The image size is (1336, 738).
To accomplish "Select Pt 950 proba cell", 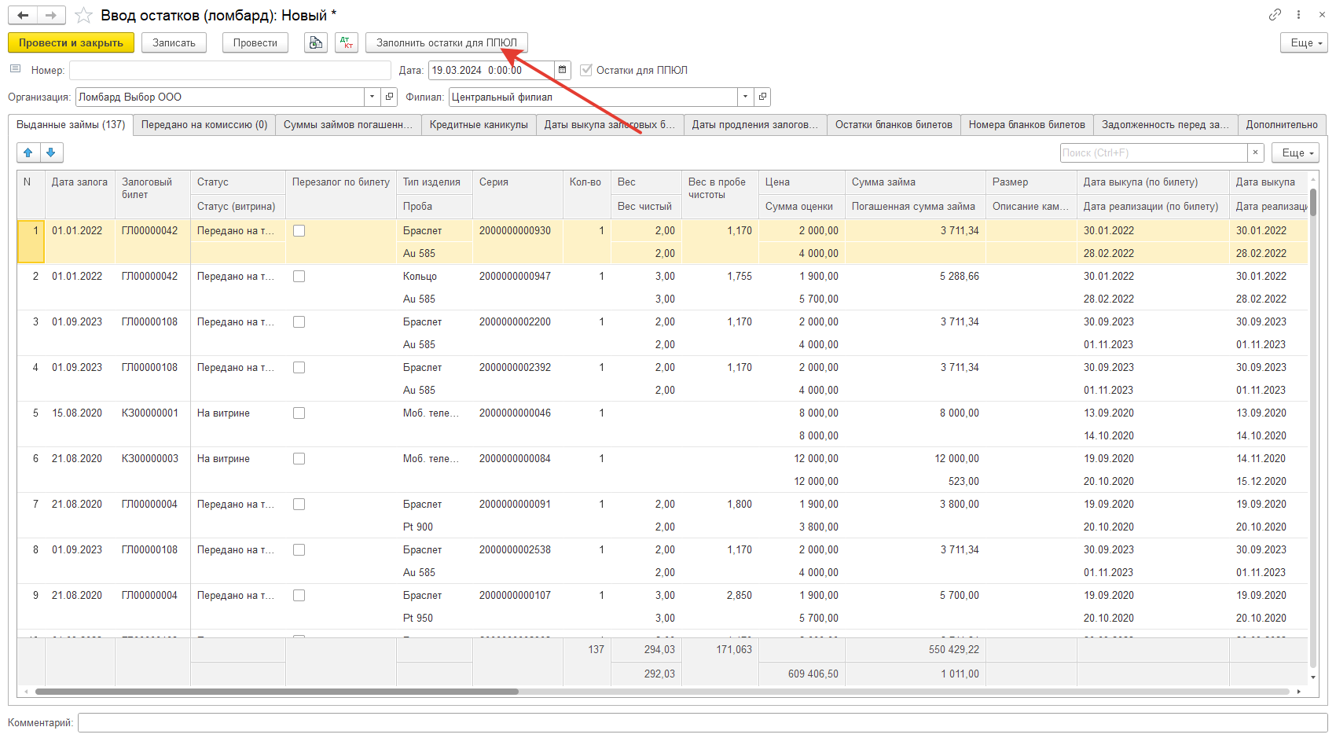I will pyautogui.click(x=434, y=618).
